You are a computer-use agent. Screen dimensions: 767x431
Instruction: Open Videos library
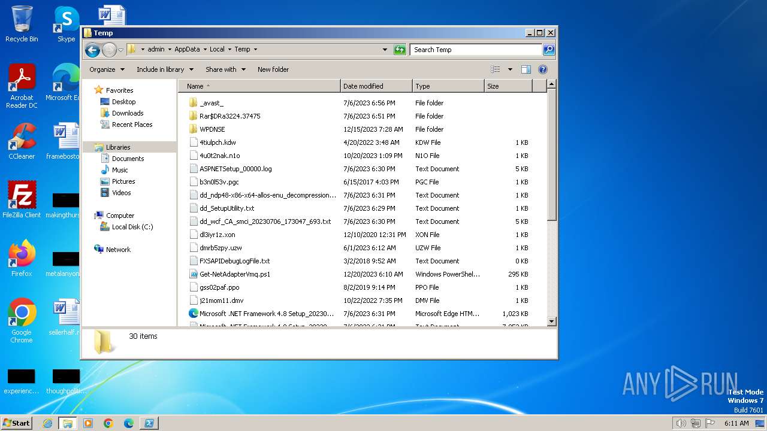click(x=121, y=193)
